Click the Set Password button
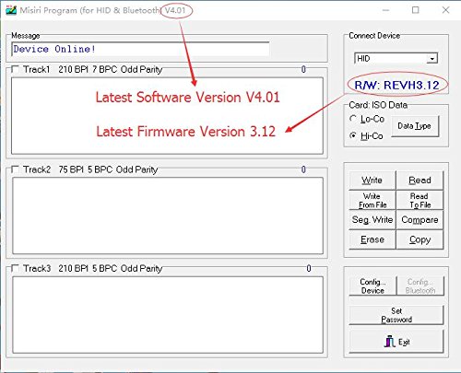Screen dimensions: 461x373 (x=396, y=315)
